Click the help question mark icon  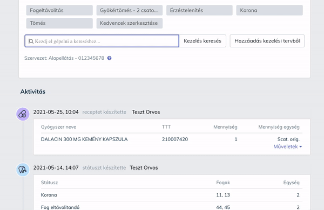[x=109, y=58]
